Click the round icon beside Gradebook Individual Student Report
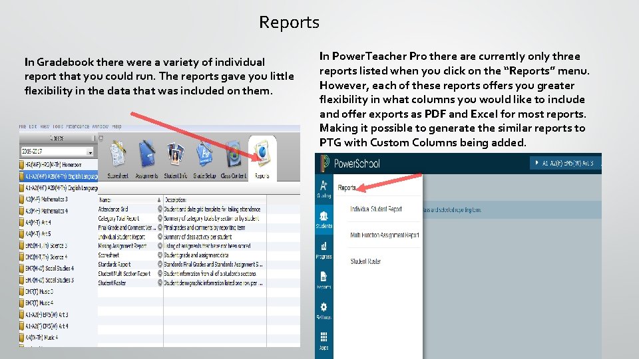The image size is (639, 359). (x=160, y=237)
